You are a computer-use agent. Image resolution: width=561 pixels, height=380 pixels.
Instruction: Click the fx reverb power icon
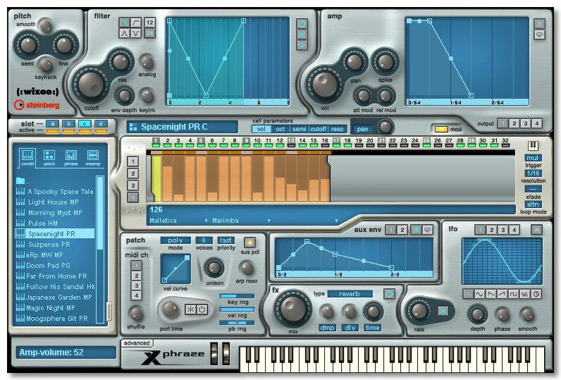pos(390,293)
